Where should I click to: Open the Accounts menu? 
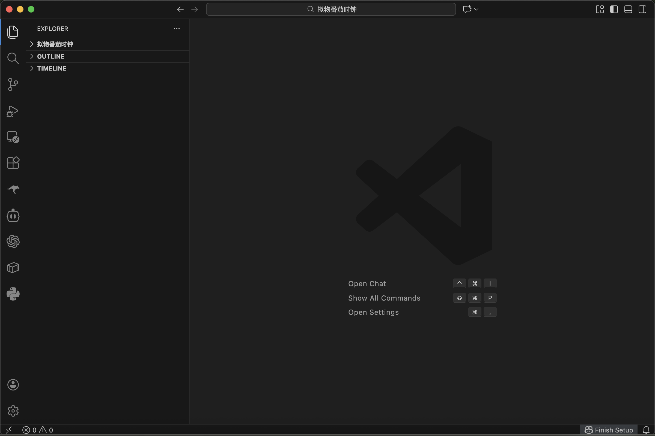click(13, 385)
